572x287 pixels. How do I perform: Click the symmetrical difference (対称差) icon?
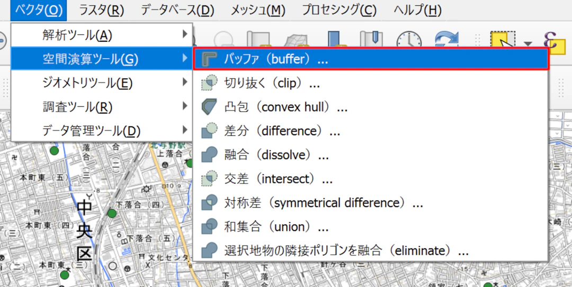click(210, 202)
